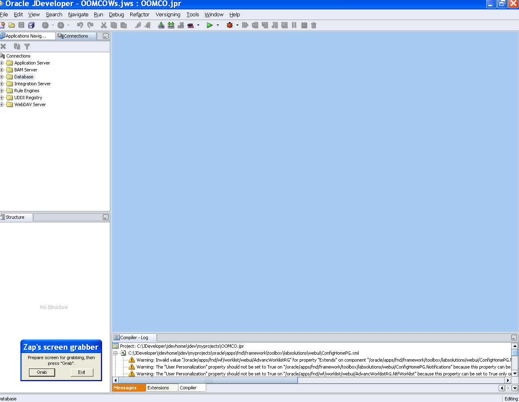
Task: Click the Redo icon
Action: click(x=90, y=25)
